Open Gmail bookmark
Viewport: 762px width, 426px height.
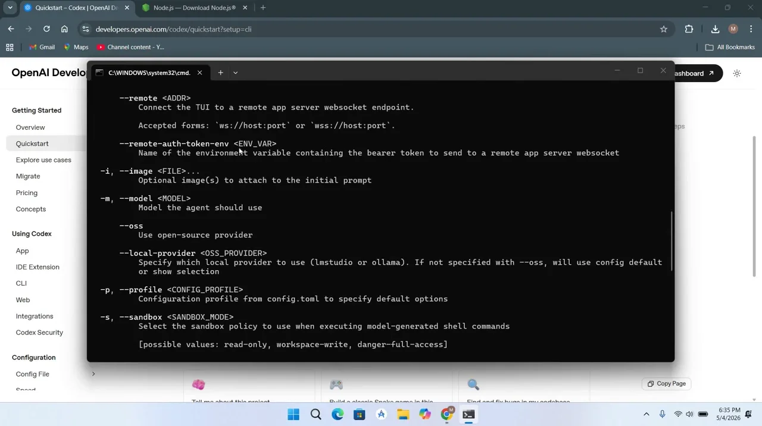[40, 47]
